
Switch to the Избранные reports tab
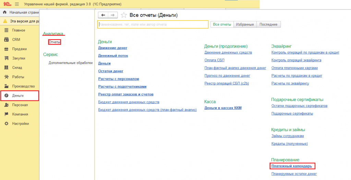(245, 25)
